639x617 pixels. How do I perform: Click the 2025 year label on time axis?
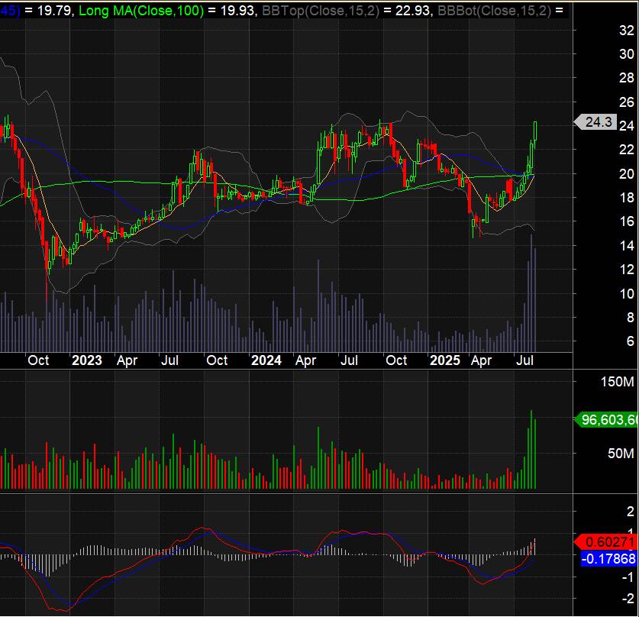click(x=445, y=360)
